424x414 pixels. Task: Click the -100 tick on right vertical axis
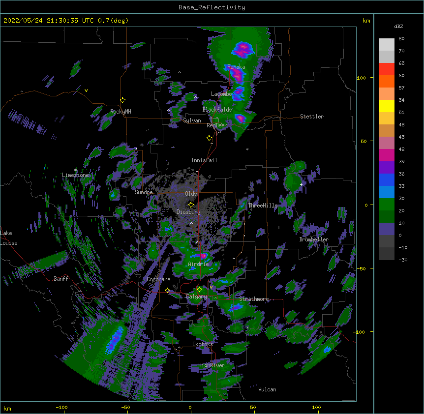[x=360, y=332]
